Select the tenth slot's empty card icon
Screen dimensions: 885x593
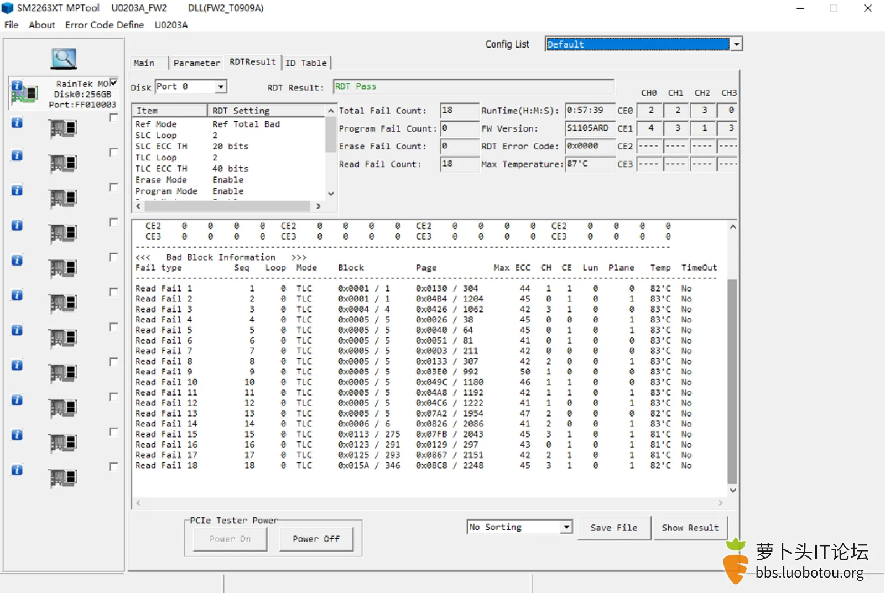63,408
